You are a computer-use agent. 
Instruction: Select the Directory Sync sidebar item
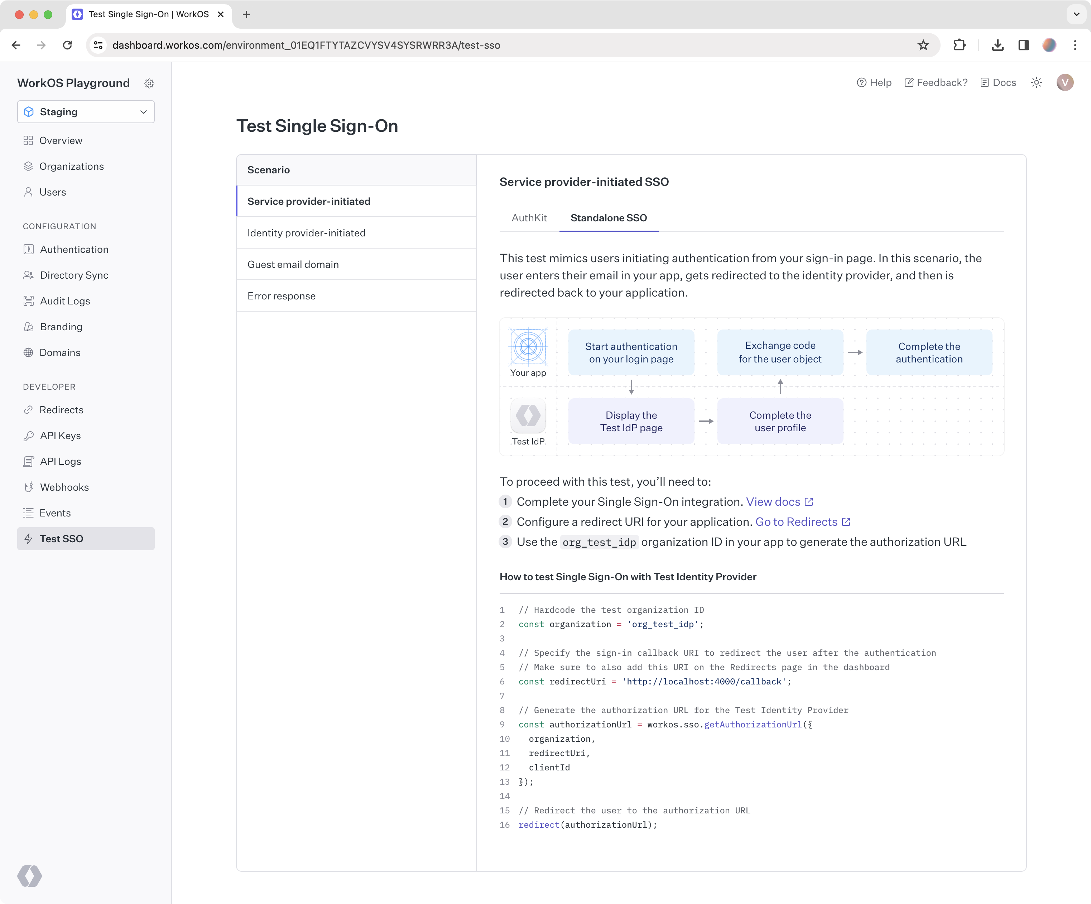[74, 275]
